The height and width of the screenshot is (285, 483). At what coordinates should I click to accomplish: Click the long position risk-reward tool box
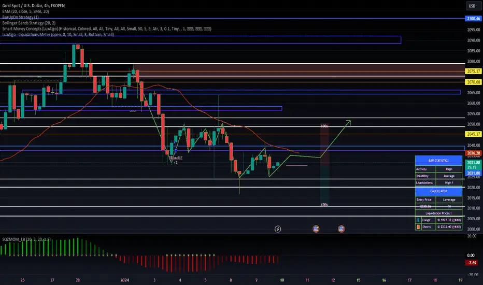coord(324,165)
